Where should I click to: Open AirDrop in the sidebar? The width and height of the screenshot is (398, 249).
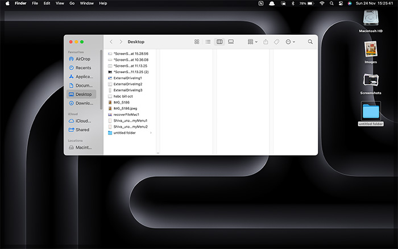pyautogui.click(x=81, y=59)
